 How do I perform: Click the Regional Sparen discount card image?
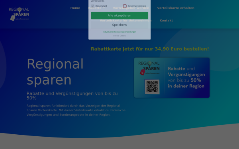pyautogui.click(x=172, y=77)
